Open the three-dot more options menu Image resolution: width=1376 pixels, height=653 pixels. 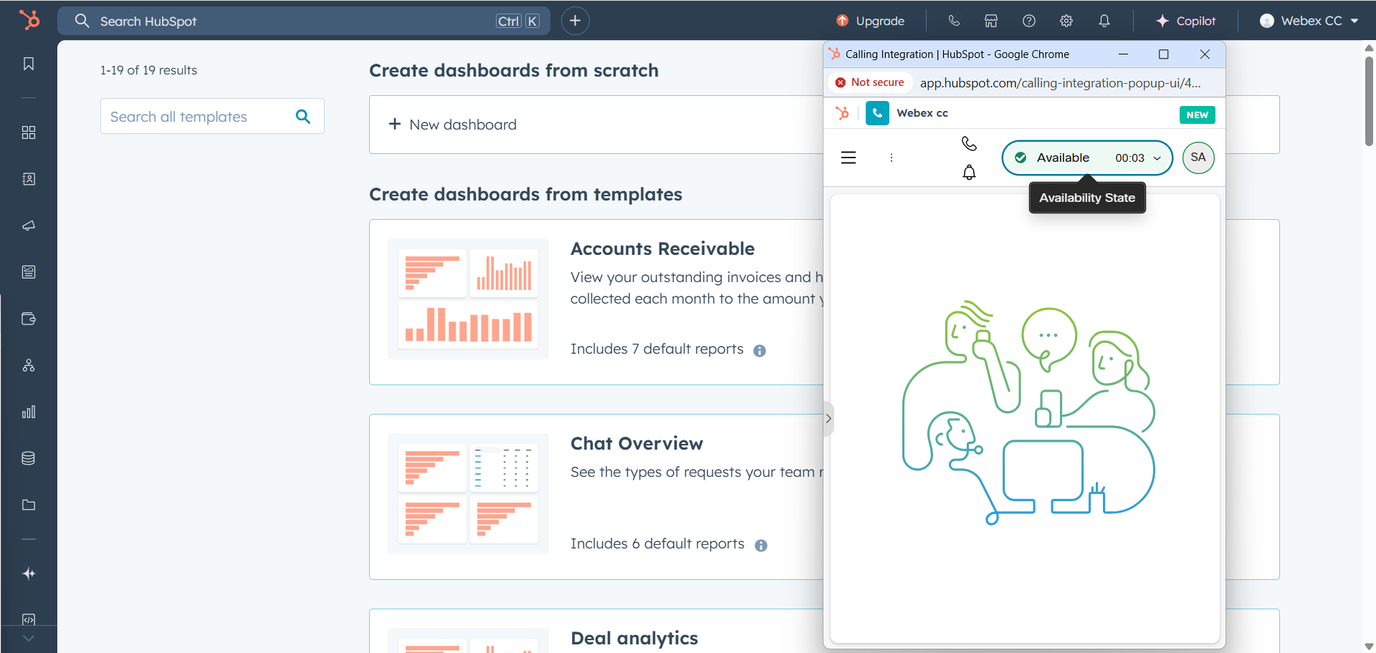[x=892, y=158]
